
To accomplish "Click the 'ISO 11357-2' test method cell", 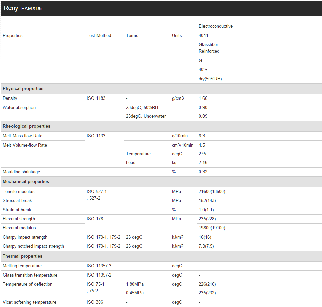I will click(104, 275).
